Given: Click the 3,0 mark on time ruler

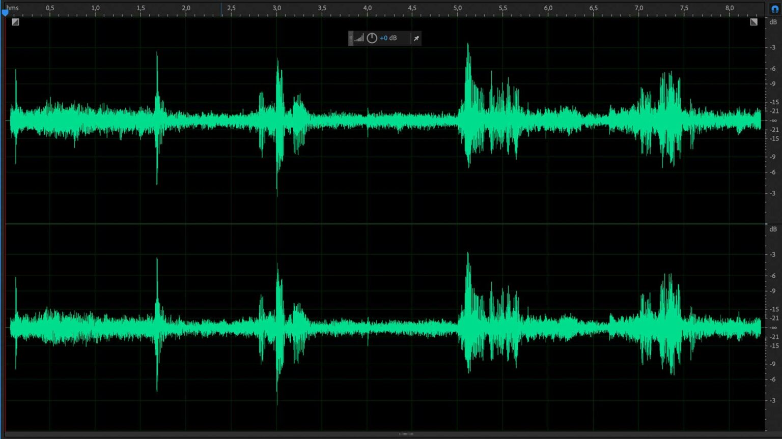Looking at the screenshot, I should pyautogui.click(x=276, y=8).
